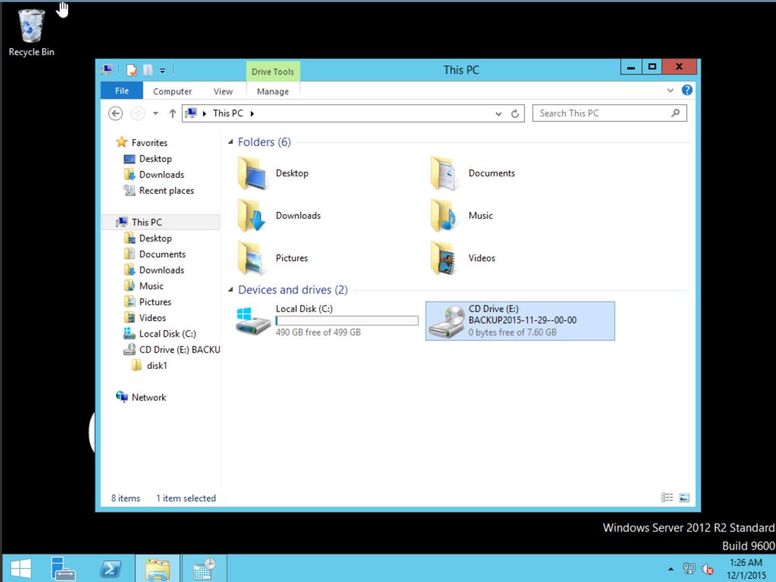This screenshot has width=776, height=582.
Task: Click the Local Disk (C:) usage bar
Action: (347, 321)
